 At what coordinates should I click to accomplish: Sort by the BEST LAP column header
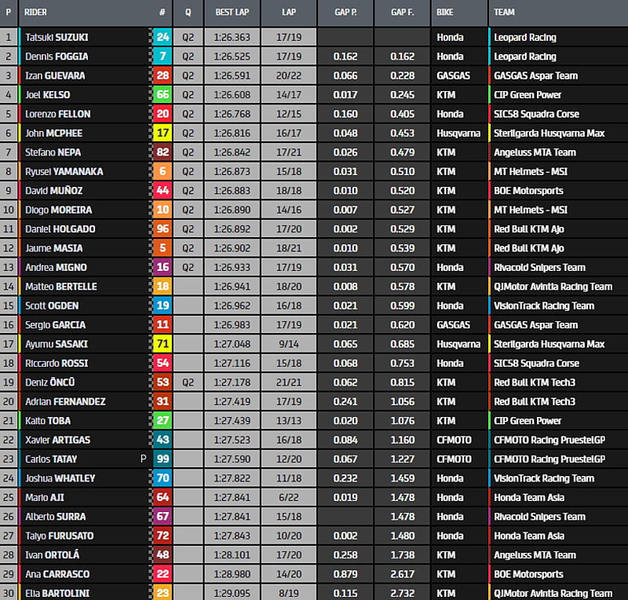(x=232, y=13)
